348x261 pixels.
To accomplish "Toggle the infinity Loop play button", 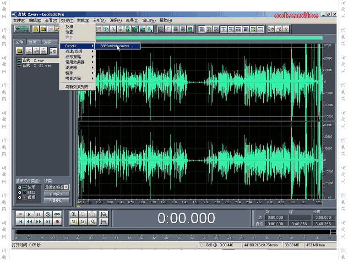I will coord(57,214).
